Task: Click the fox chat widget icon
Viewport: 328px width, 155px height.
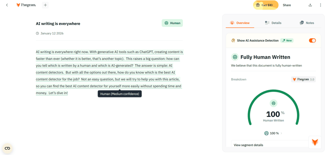Action: pyautogui.click(x=315, y=142)
